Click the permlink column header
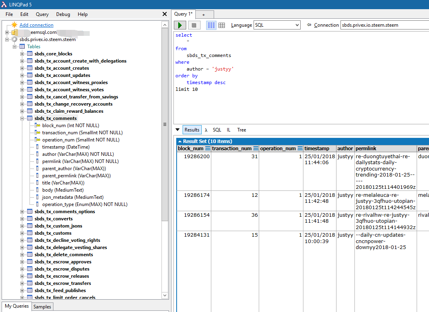This screenshot has width=429, height=312. tap(386, 149)
